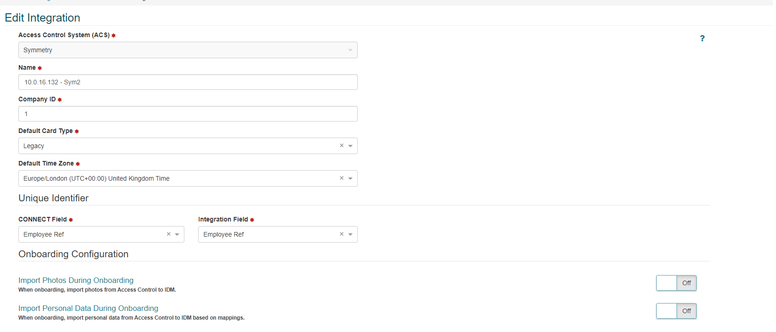Click Import Personal Data During Onboarding link

click(x=88, y=308)
